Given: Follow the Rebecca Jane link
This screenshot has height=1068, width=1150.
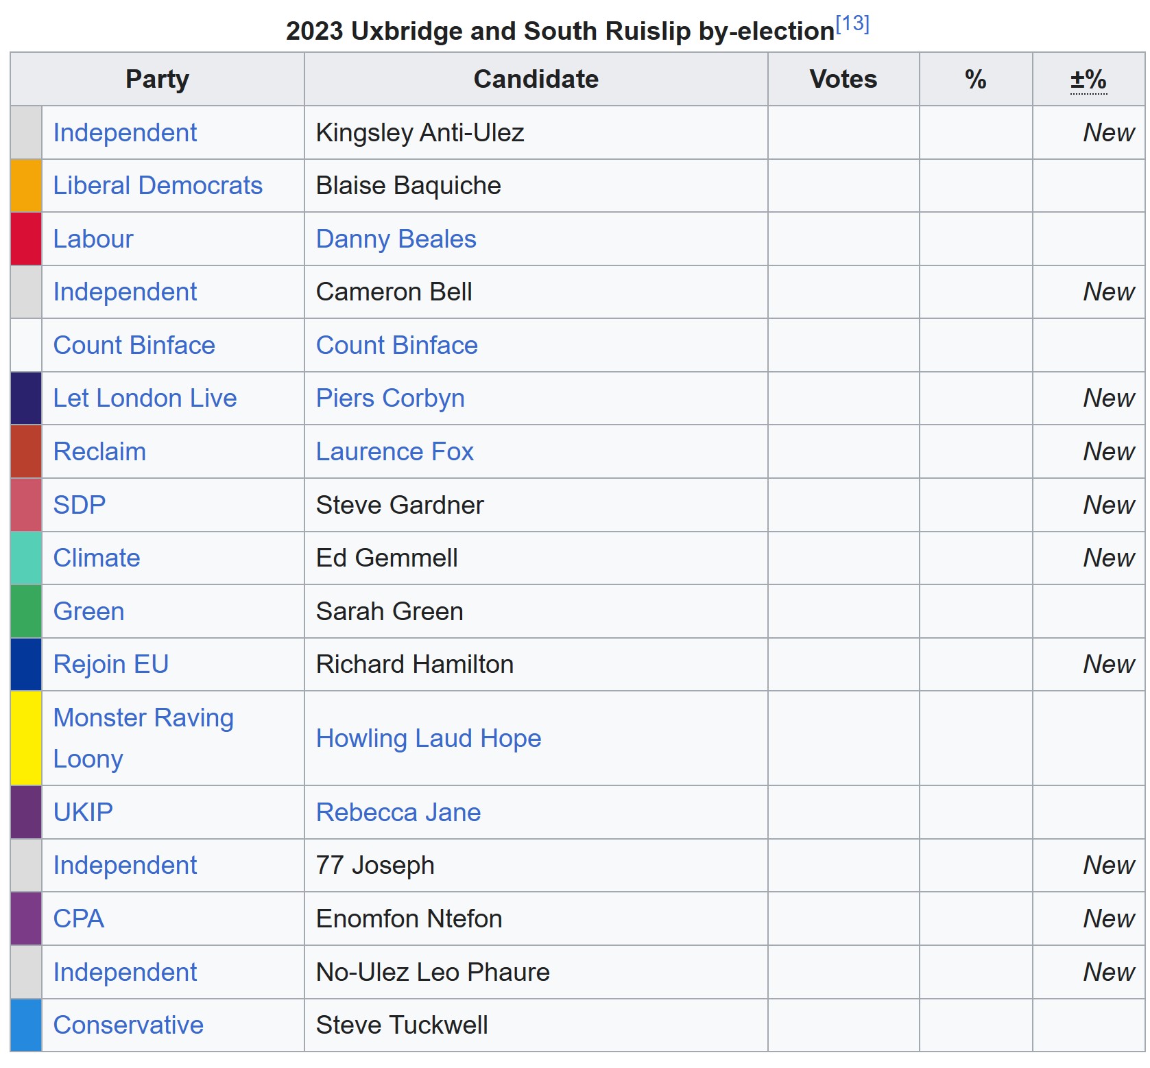Looking at the screenshot, I should (398, 813).
